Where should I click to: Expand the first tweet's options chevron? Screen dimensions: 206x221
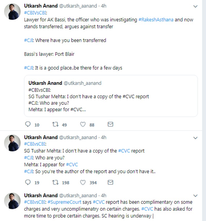click(195, 6)
